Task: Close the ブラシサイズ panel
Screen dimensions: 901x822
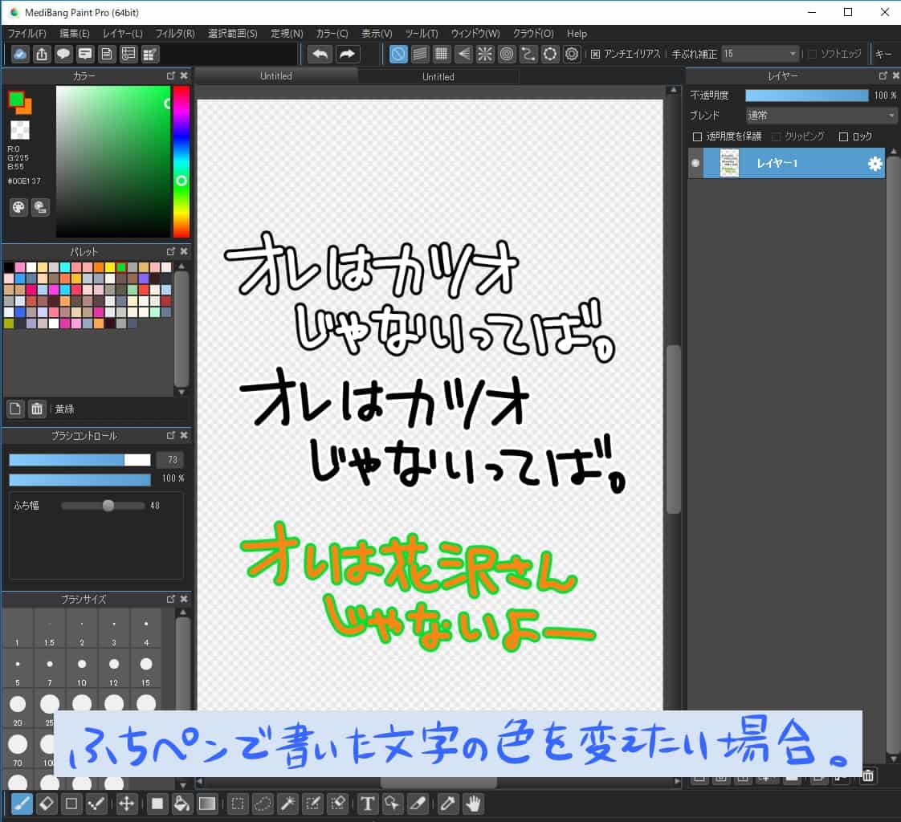Action: [x=184, y=599]
